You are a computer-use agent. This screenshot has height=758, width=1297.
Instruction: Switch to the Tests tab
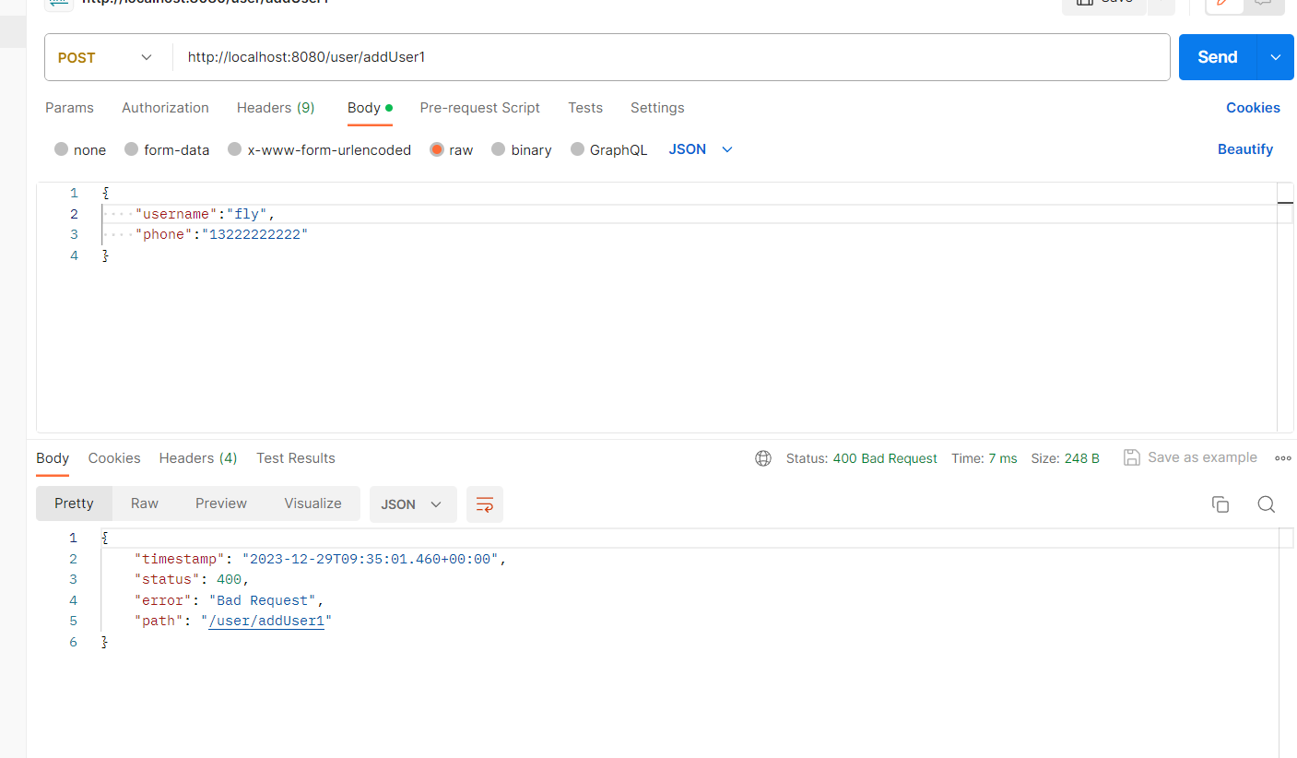[585, 108]
